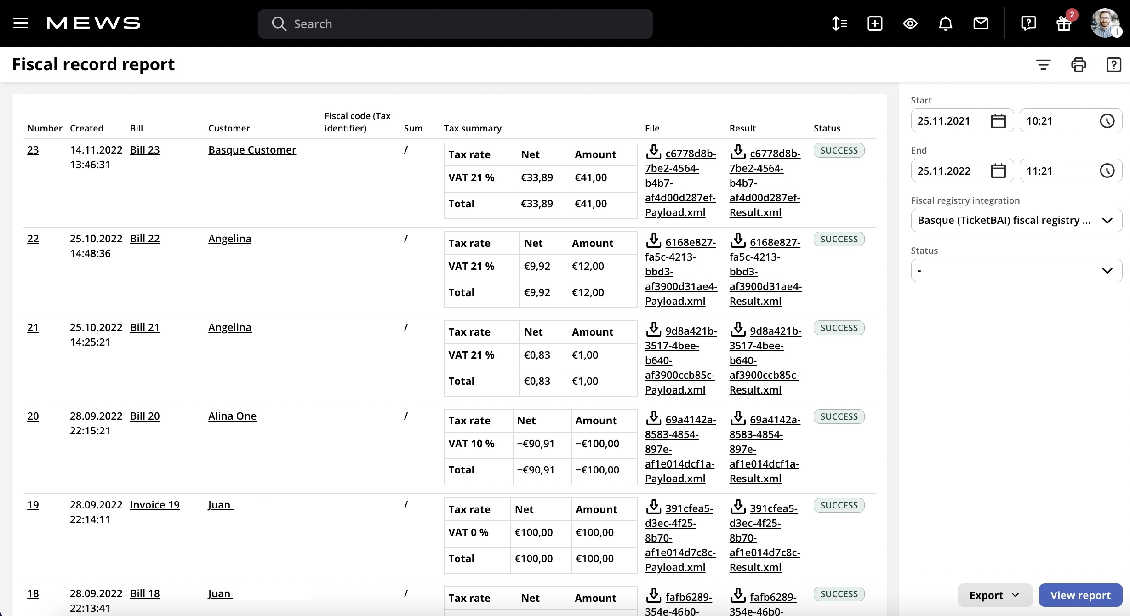1130x616 pixels.
Task: Click the End time clock icon
Action: tap(1107, 171)
